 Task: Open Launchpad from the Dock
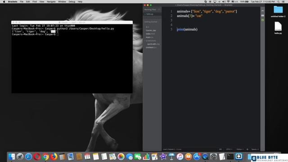20,157
